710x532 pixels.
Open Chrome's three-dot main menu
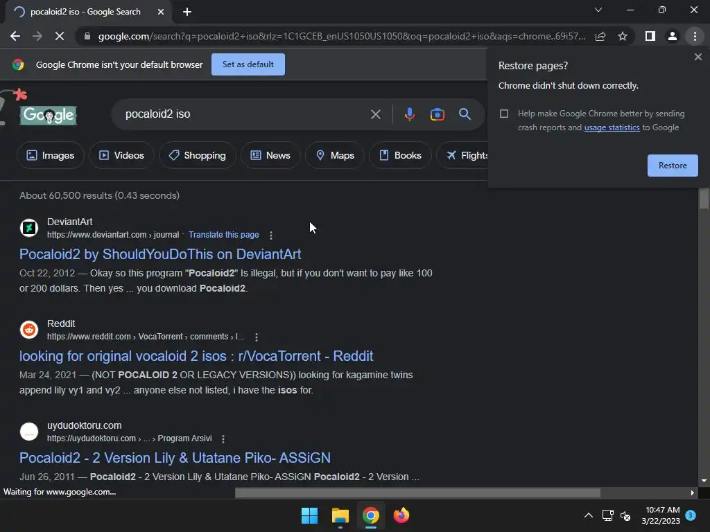695,36
